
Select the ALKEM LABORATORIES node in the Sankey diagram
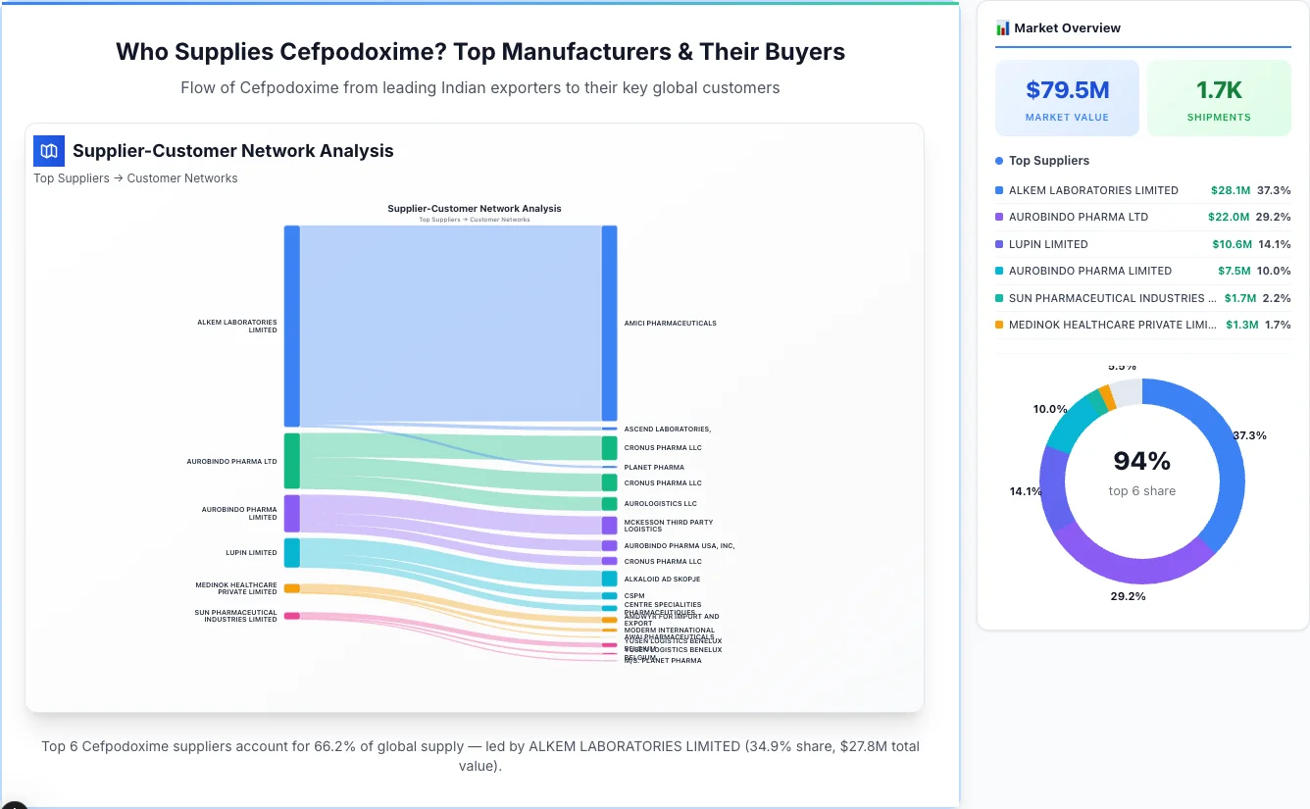[290, 324]
